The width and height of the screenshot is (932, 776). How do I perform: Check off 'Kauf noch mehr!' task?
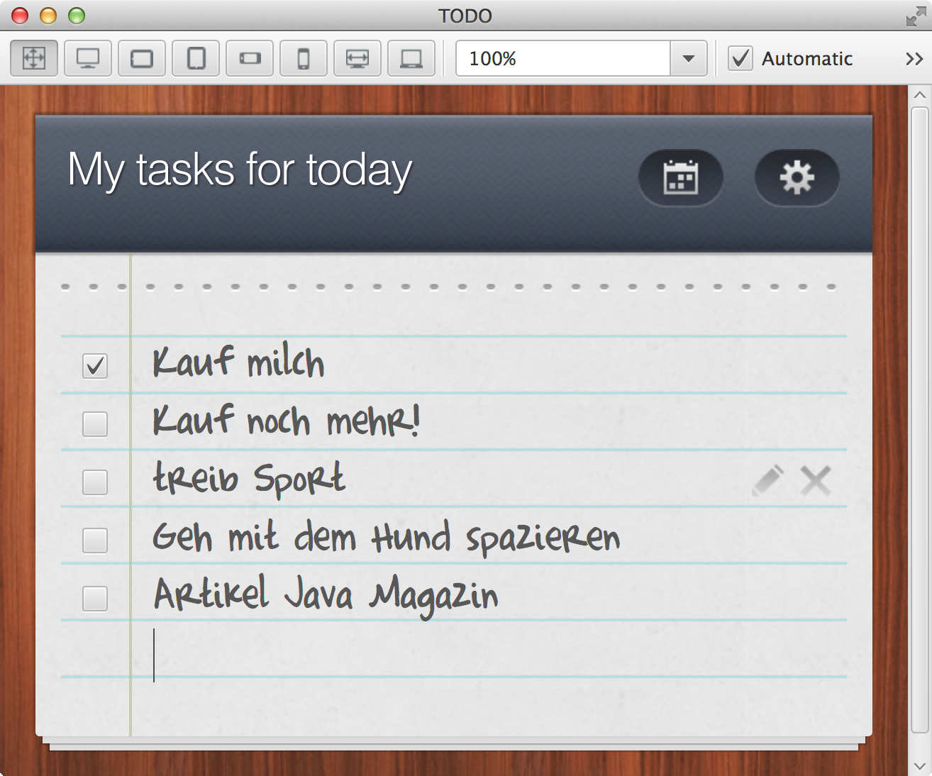click(x=95, y=424)
